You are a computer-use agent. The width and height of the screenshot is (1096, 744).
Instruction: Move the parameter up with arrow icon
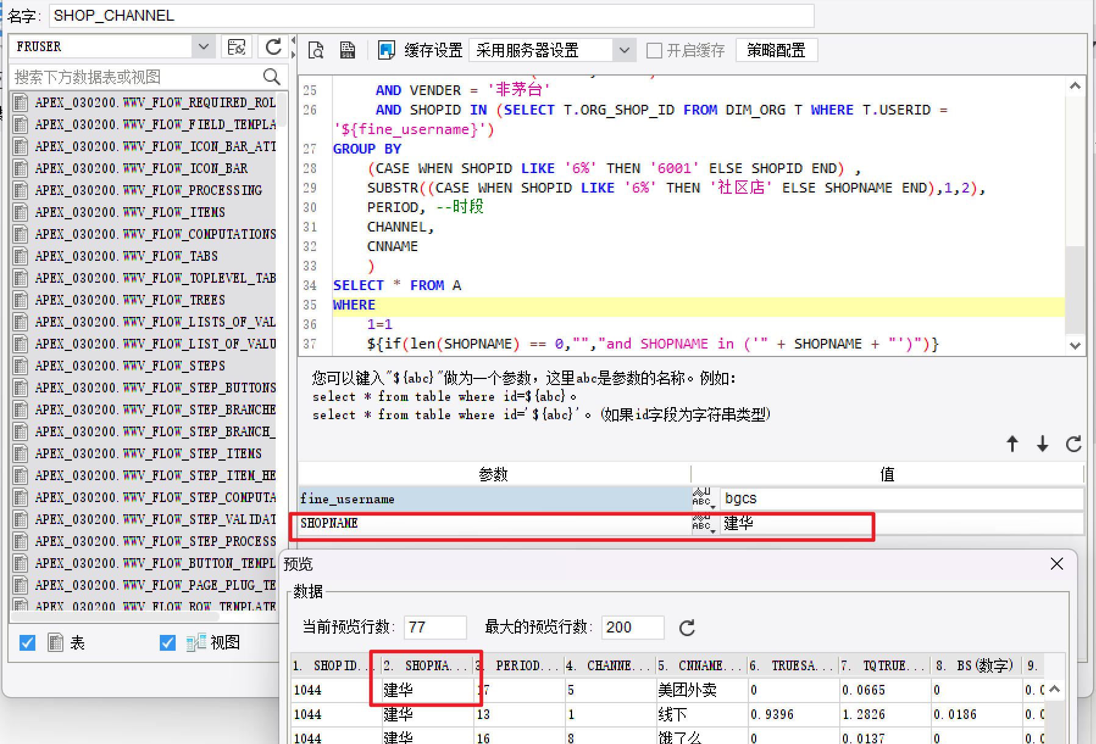coord(1012,444)
